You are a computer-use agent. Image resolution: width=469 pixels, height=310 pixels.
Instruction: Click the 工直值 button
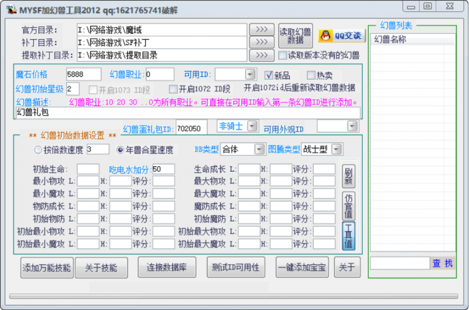(348, 236)
